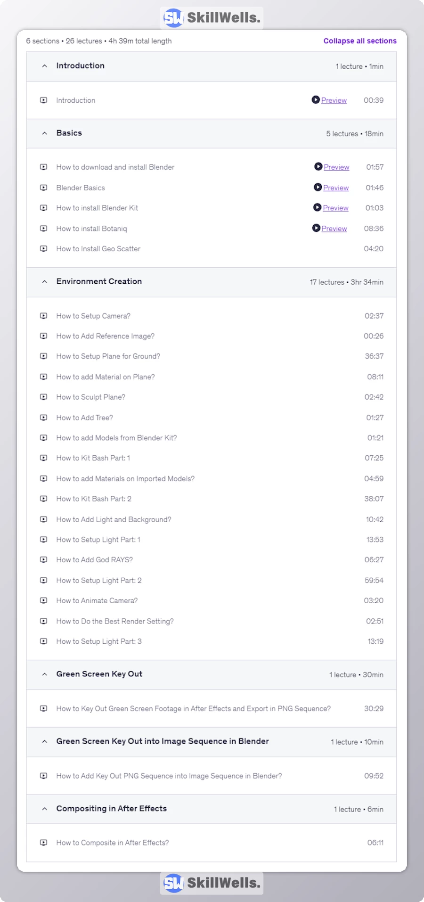Click video icon beside How to Add God RAYS
This screenshot has height=902, width=424.
(x=44, y=560)
